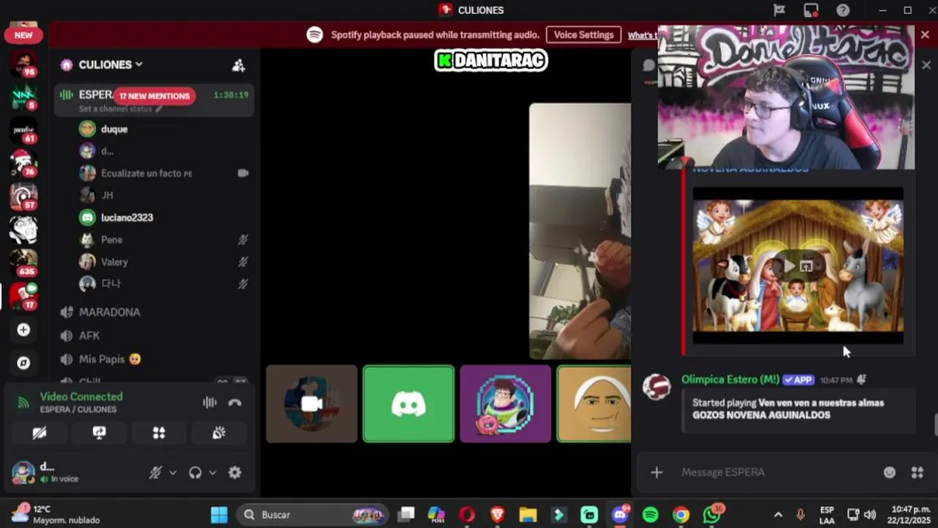Open Olimpica Estero (M!) bot profile name
Image resolution: width=938 pixels, height=528 pixels.
click(730, 380)
